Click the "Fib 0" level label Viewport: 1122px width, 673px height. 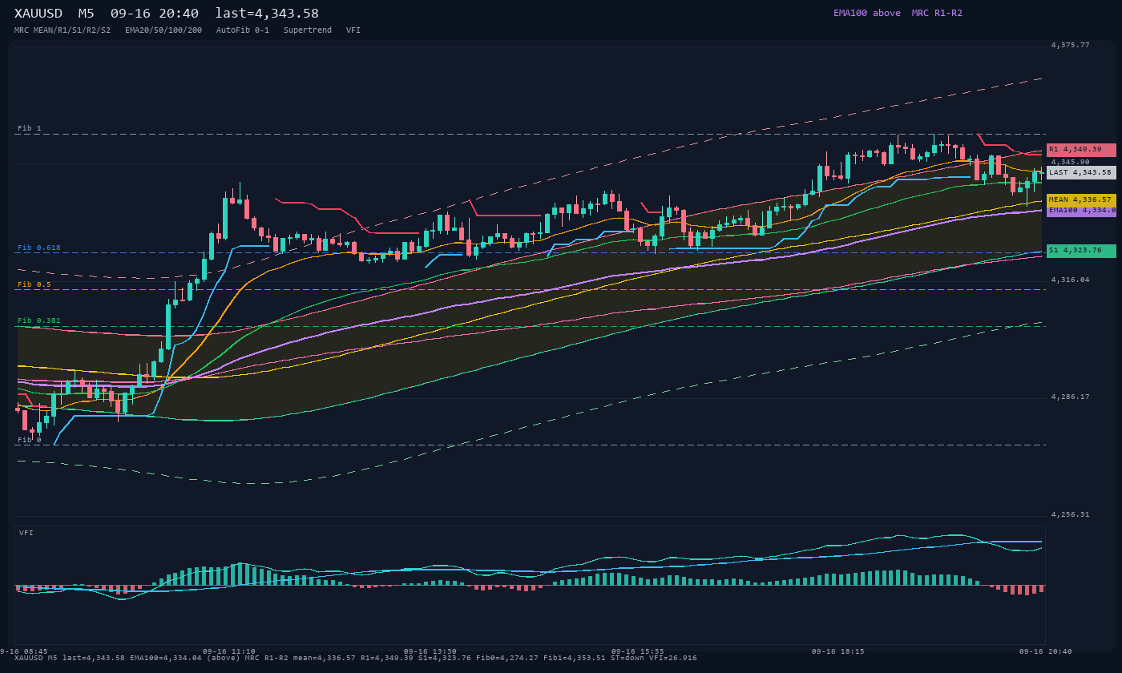point(30,440)
